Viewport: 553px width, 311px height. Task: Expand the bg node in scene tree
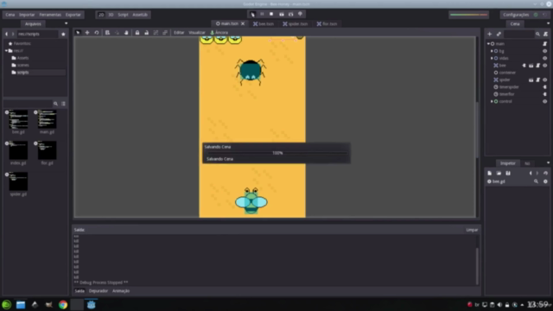[x=492, y=51]
